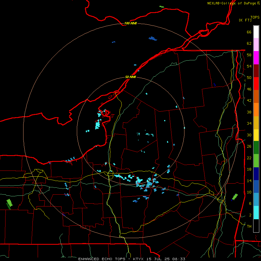Click the [K FT] units label
Screen dimensions: 261x261
(245, 20)
